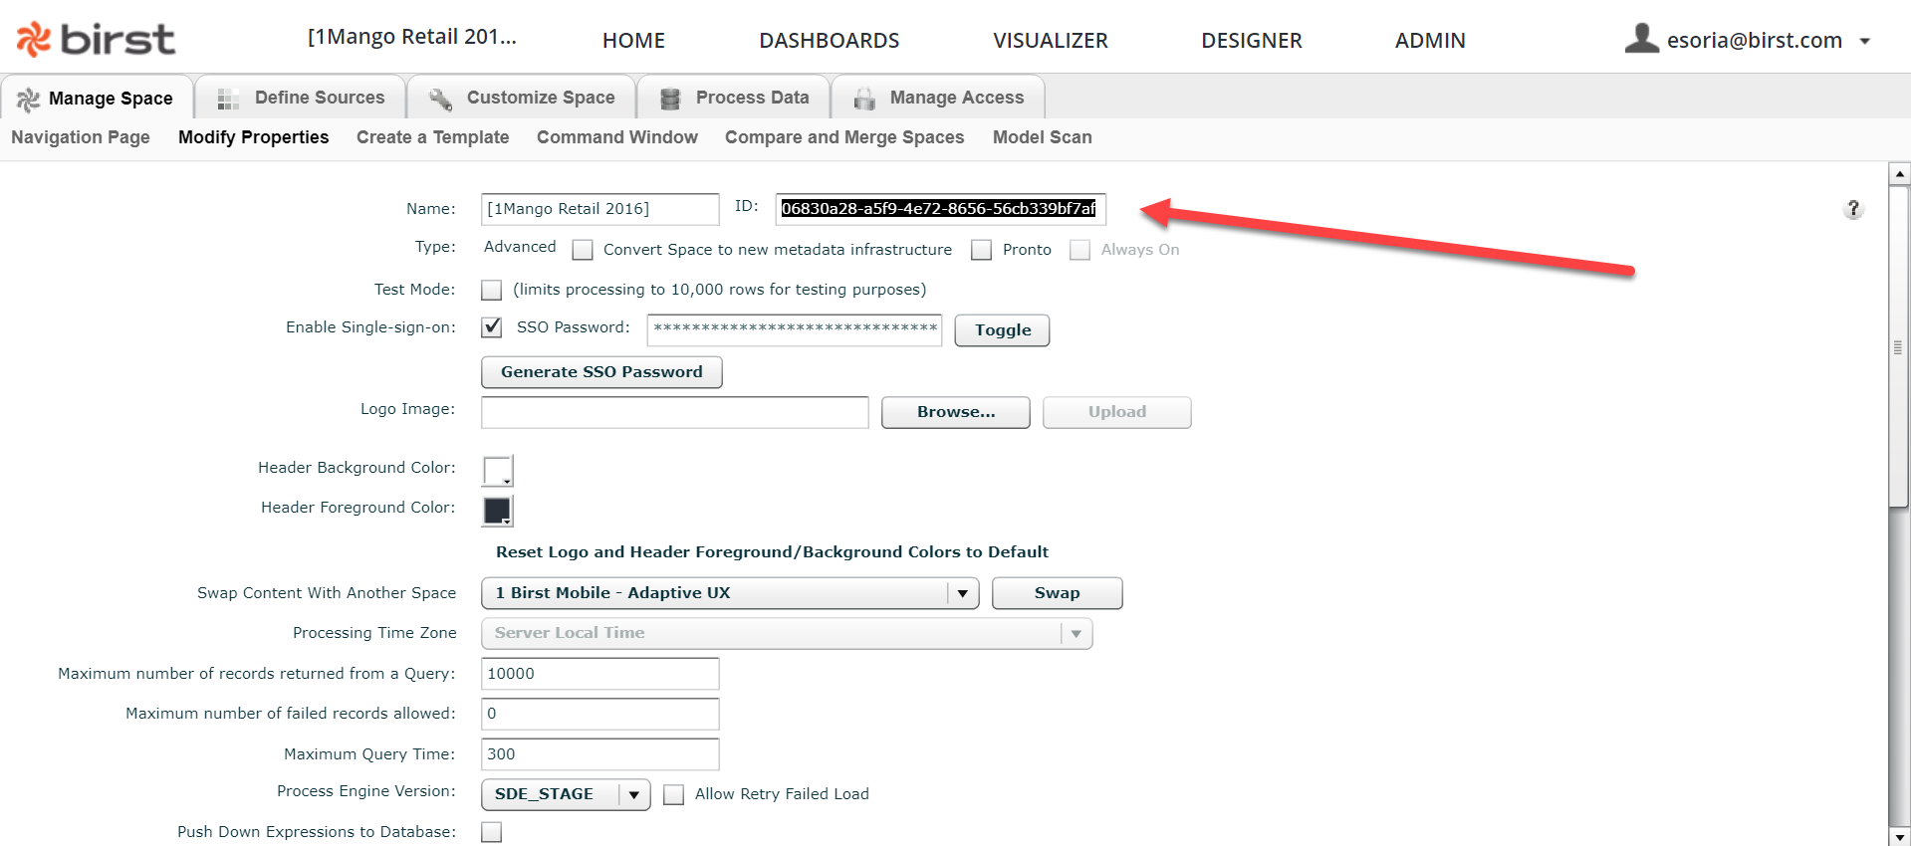Image resolution: width=1911 pixels, height=846 pixels.
Task: Click the SSO password Toggle button
Action: pyautogui.click(x=1002, y=330)
